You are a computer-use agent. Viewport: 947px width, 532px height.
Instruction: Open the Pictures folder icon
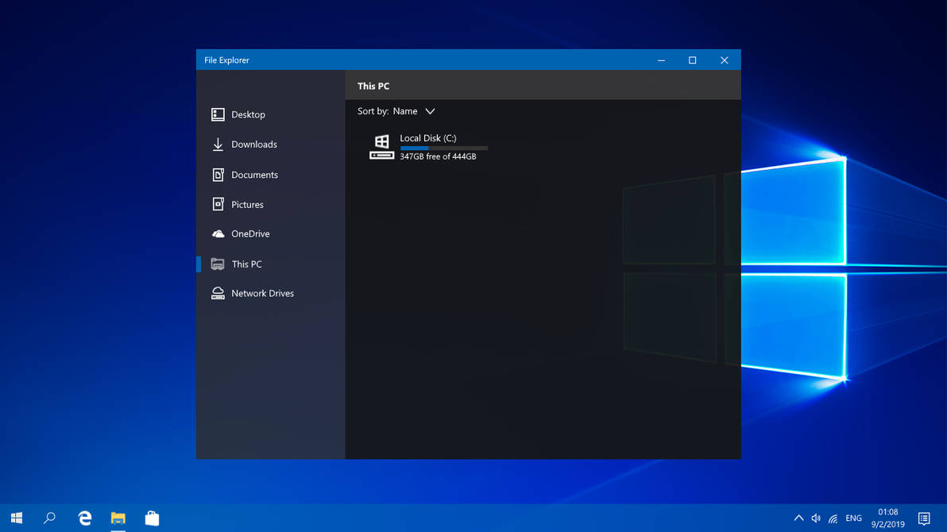pos(218,204)
